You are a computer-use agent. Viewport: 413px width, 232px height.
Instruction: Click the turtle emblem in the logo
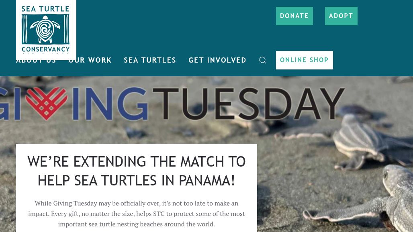click(x=46, y=30)
